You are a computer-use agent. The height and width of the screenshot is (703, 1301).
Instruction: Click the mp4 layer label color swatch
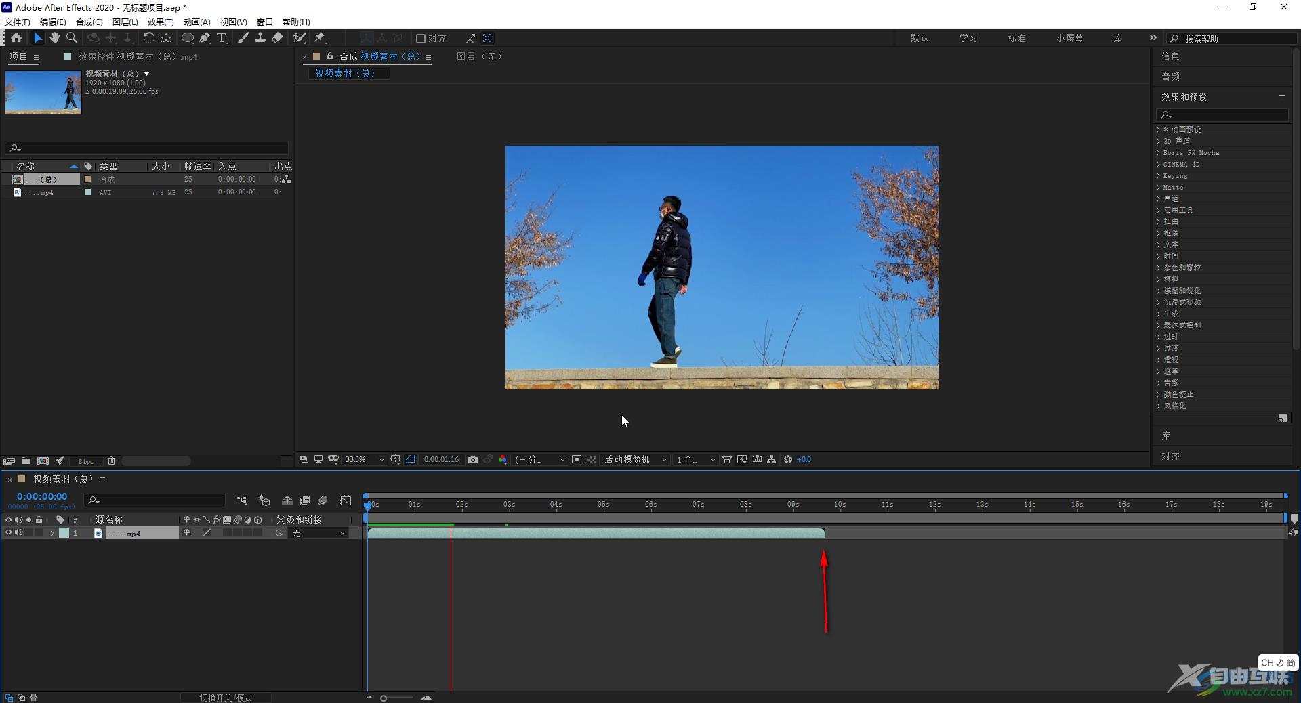(64, 533)
